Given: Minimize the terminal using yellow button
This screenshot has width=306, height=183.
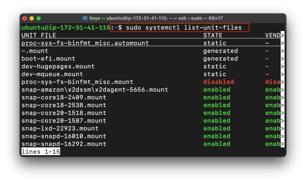Looking at the screenshot, I should point(32,18).
